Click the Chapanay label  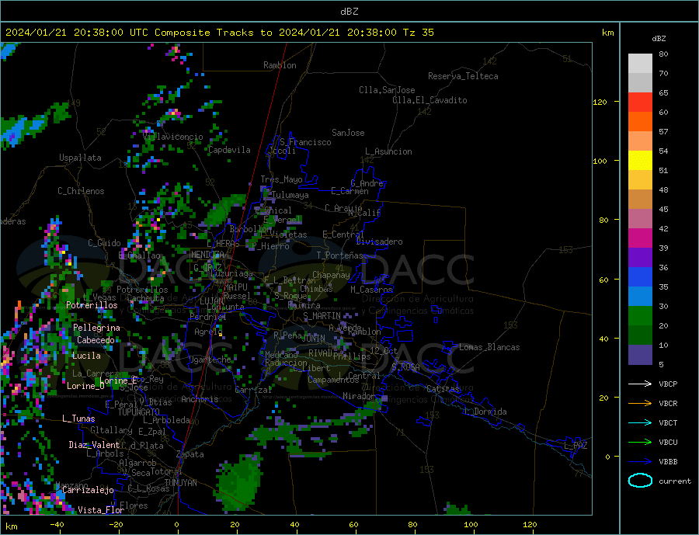coord(331,275)
